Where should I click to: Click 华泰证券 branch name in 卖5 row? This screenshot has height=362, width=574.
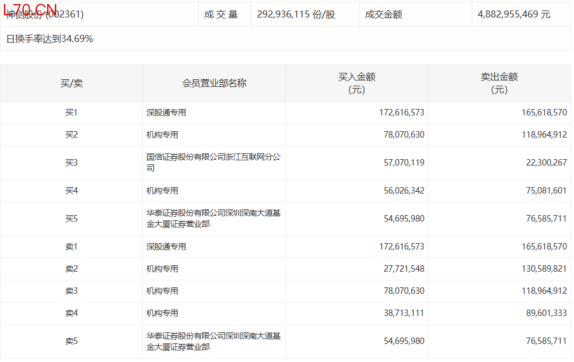click(213, 342)
